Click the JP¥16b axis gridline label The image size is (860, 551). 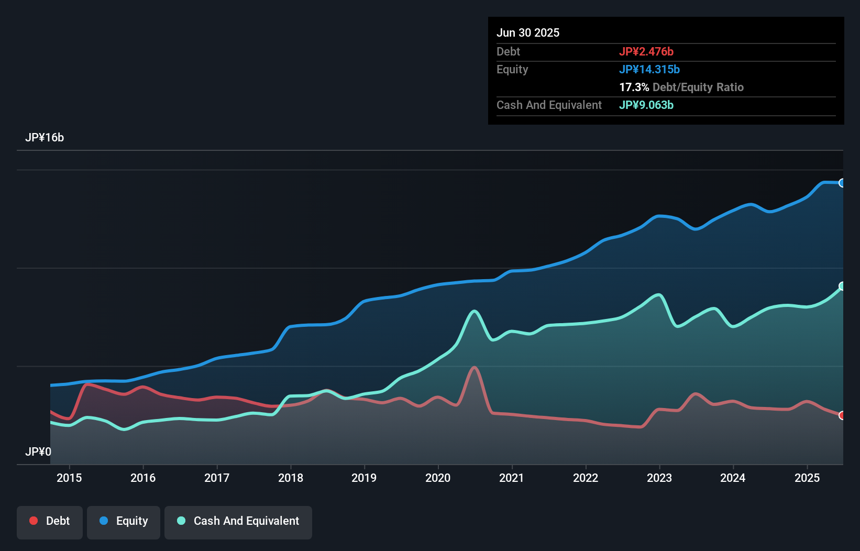46,138
